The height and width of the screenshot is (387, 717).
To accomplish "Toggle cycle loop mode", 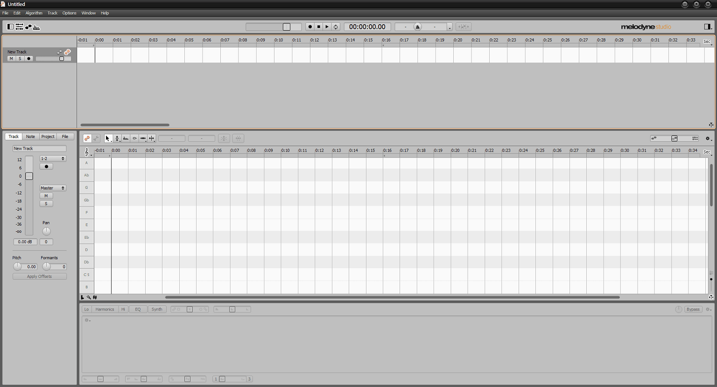I will click(x=336, y=27).
